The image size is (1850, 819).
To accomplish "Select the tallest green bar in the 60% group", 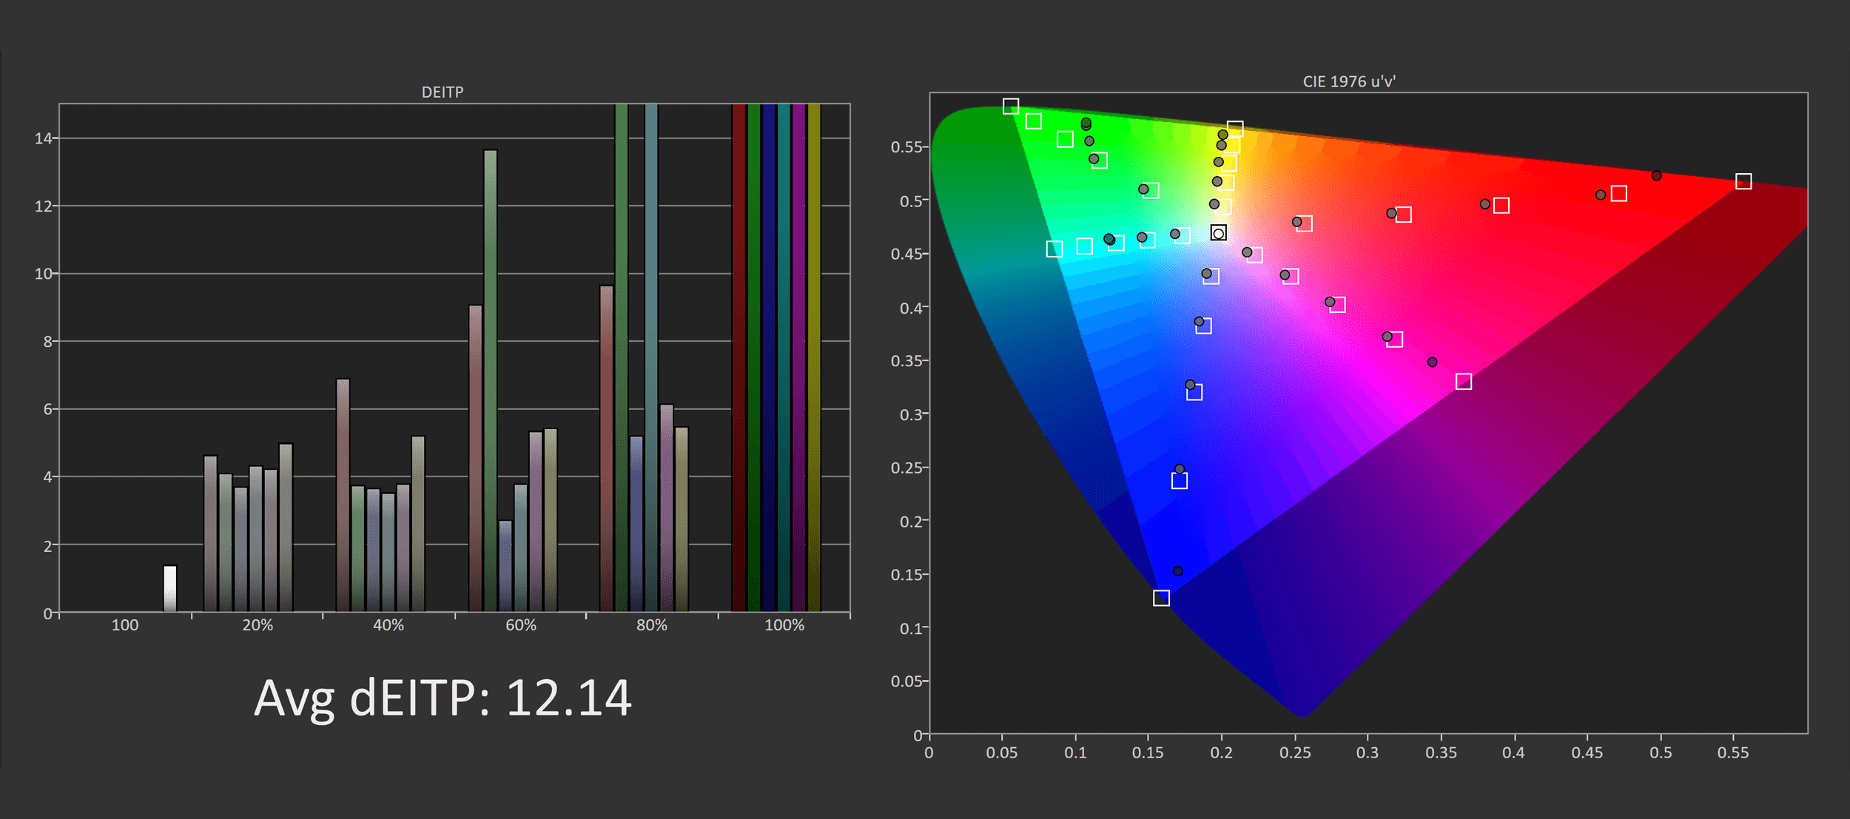I will tap(490, 380).
